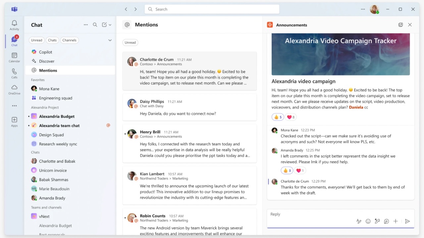The image size is (424, 238).
Task: Attach a file using the plus icon
Action: pyautogui.click(x=396, y=221)
